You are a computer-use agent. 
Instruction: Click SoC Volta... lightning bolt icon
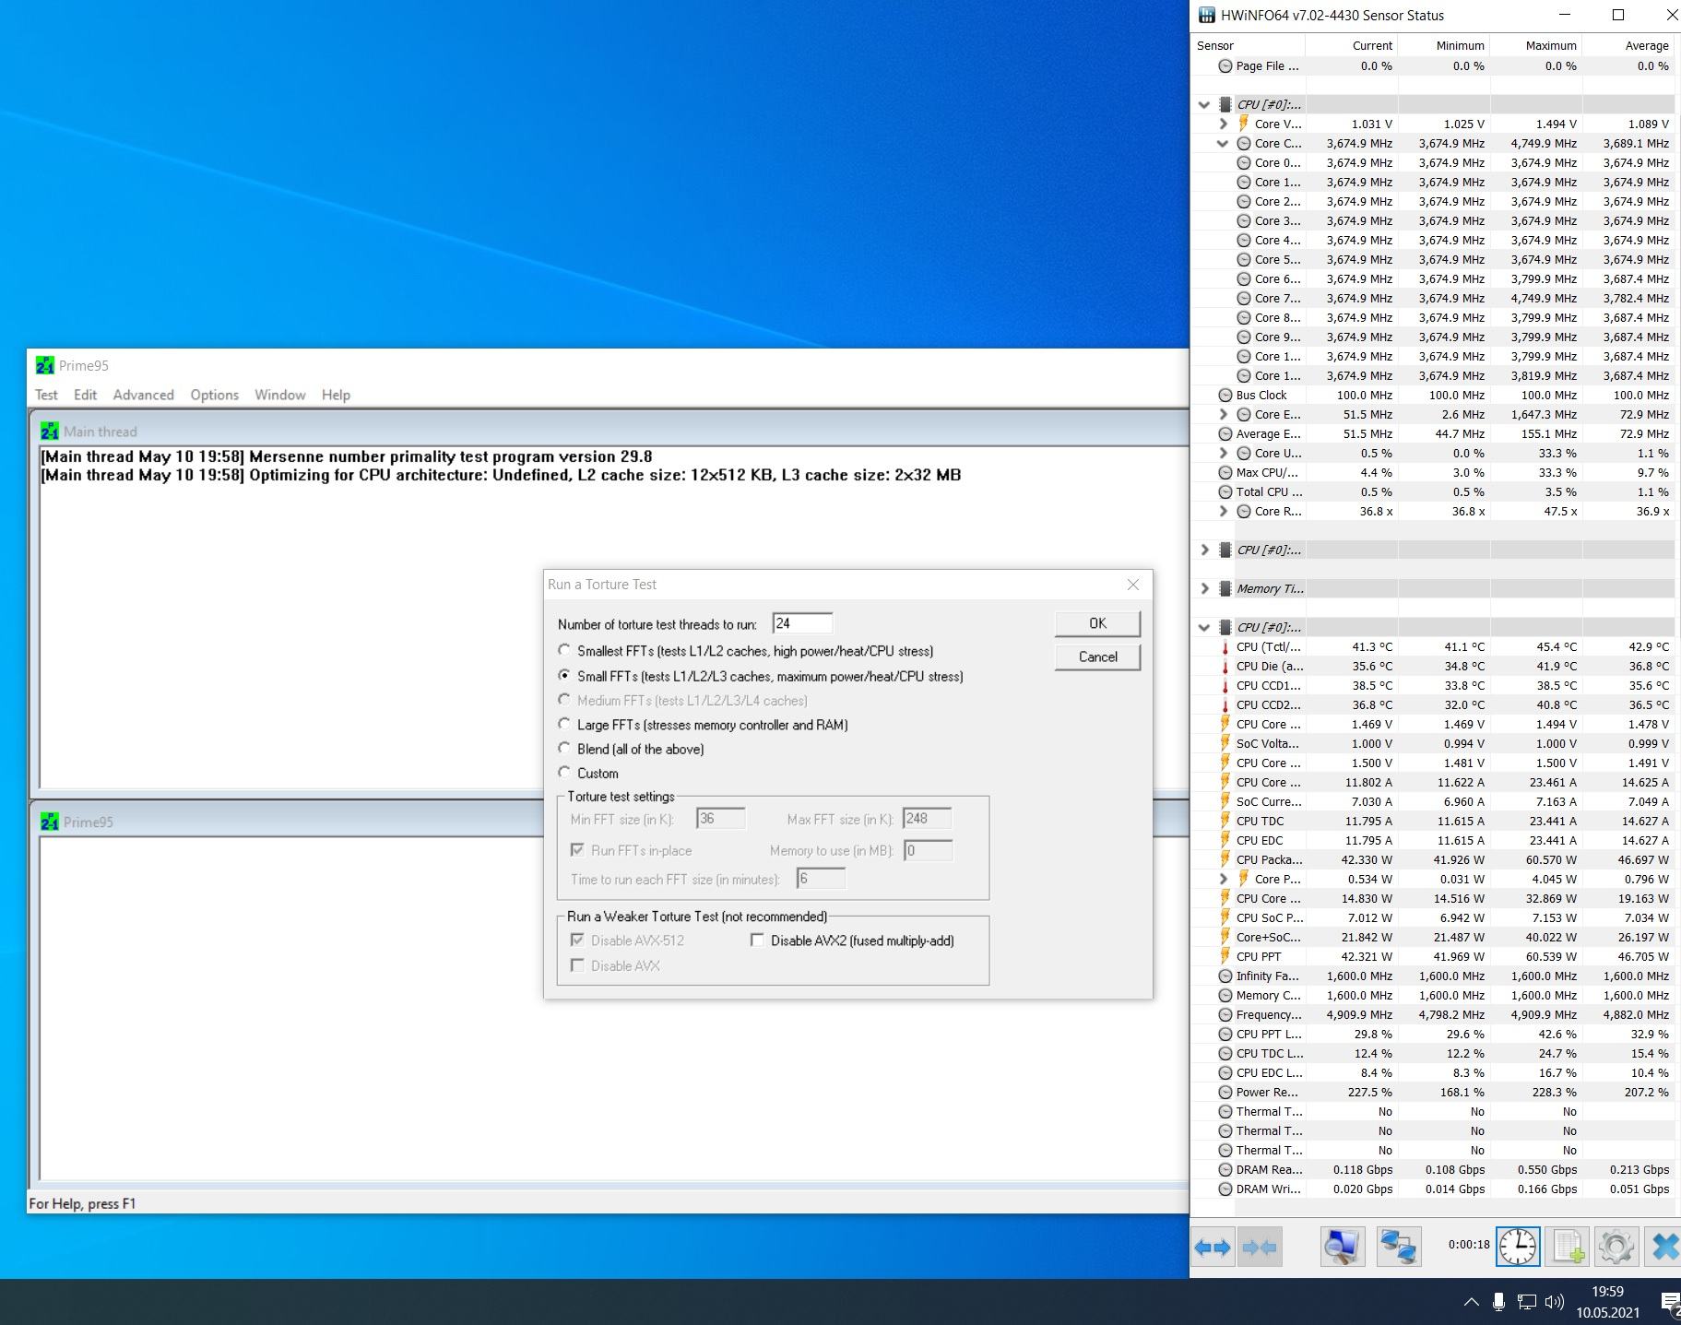(1225, 743)
